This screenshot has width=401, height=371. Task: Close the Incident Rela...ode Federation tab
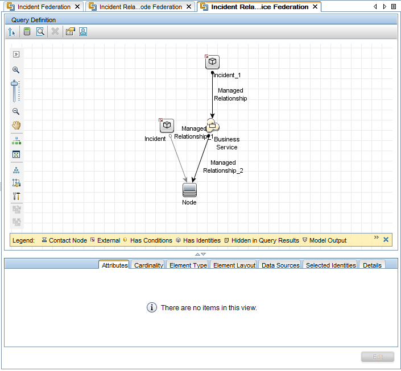(x=189, y=7)
